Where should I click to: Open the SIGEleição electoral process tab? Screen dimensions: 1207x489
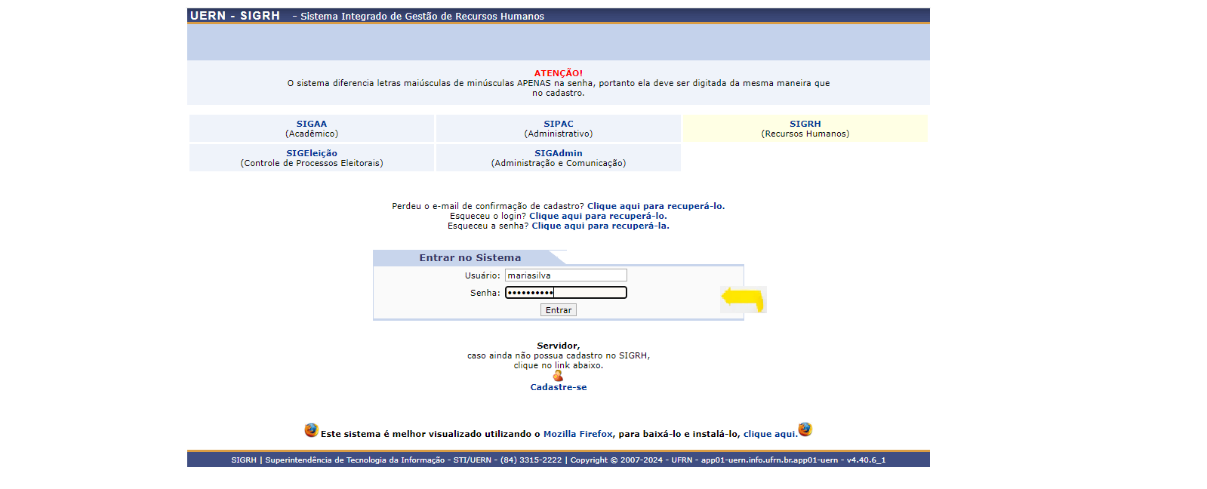click(312, 158)
